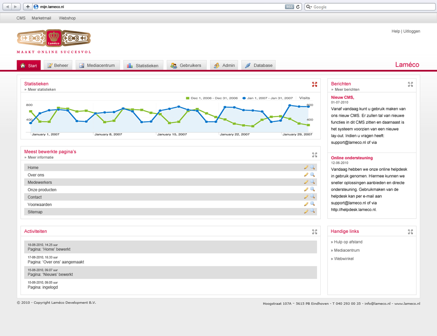Open Webshop in the top menu
This screenshot has width=437, height=336.
67,18
